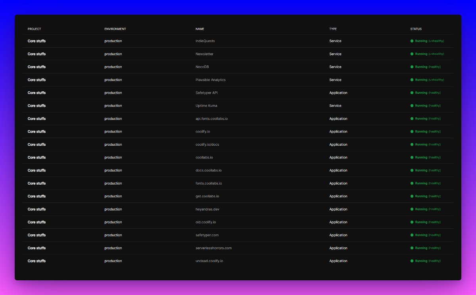Image resolution: width=476 pixels, height=295 pixels.
Task: Click Core stuffs in the safetyper.com row
Action: pos(36,235)
